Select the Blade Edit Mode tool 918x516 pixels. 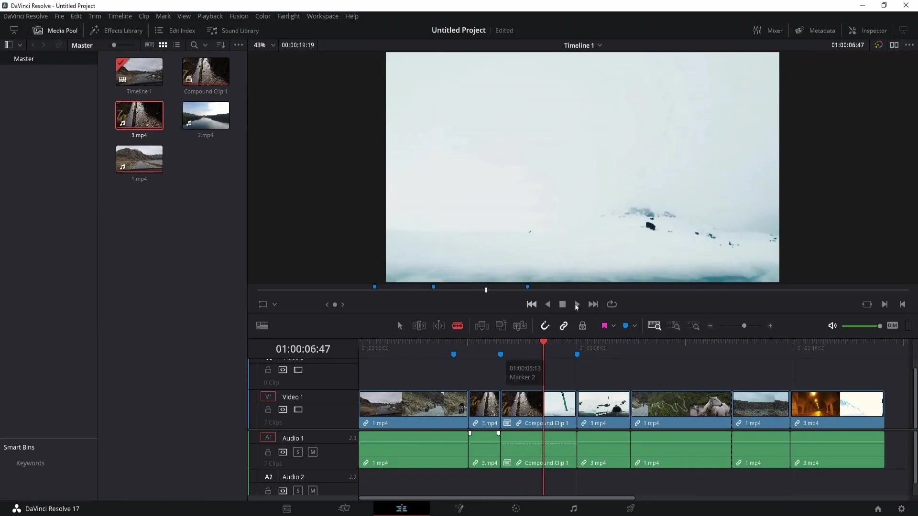tap(458, 326)
